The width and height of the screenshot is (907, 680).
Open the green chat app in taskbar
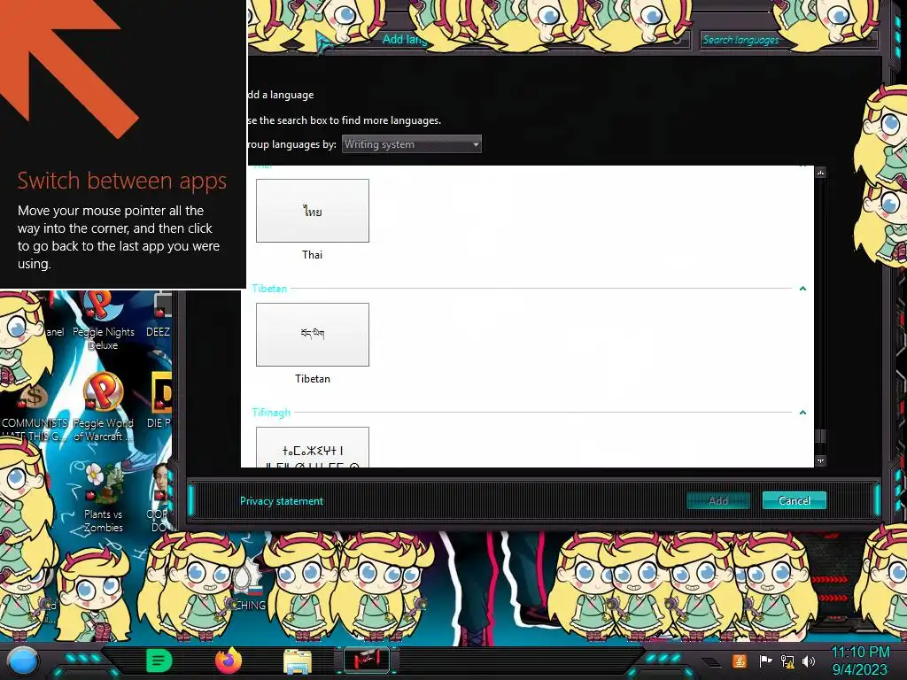click(159, 661)
